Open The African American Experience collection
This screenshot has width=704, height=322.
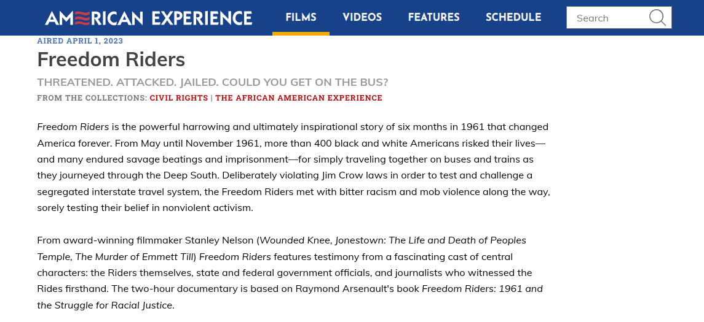coord(299,98)
